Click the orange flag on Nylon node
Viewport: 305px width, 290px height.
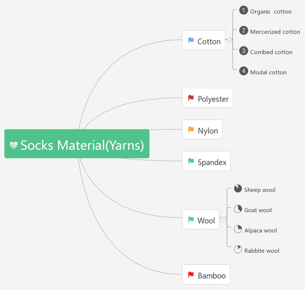click(x=191, y=130)
